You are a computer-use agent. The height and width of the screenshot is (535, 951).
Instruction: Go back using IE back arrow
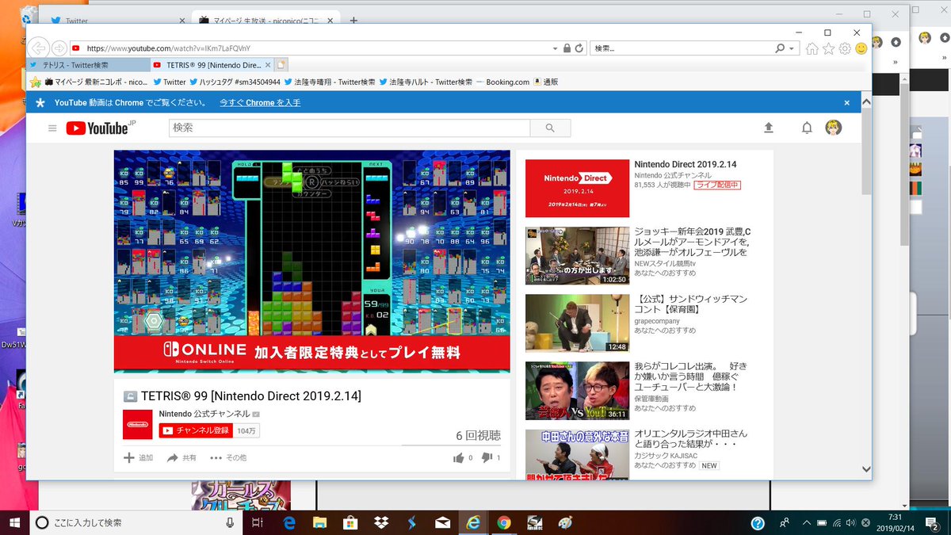click(38, 48)
